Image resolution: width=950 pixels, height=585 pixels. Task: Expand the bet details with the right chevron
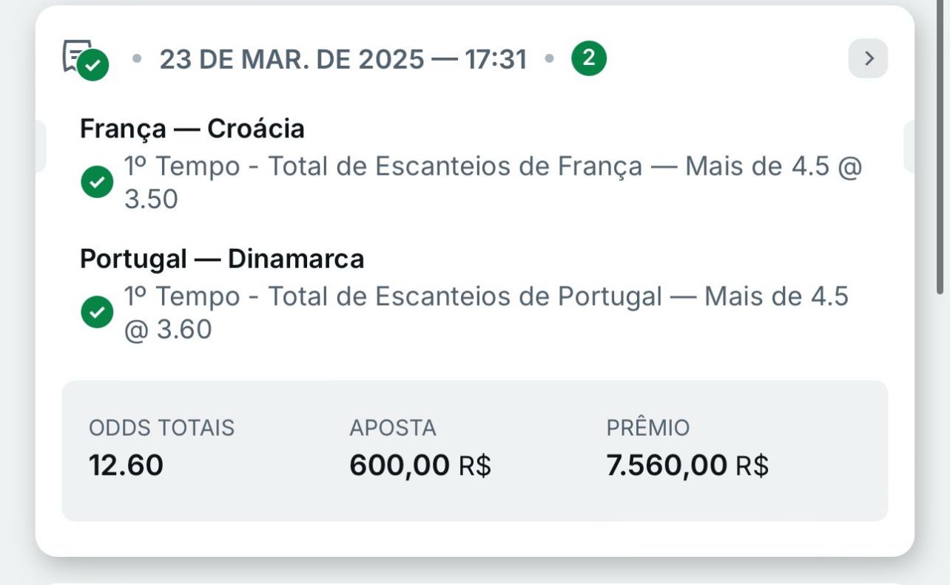click(868, 58)
